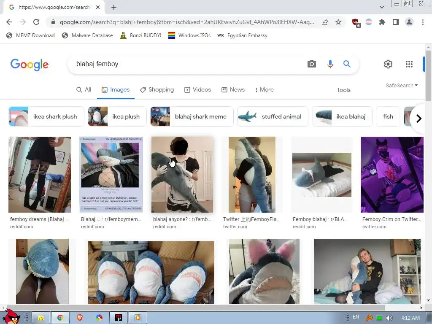Open the MEMZ Download bookmark
This screenshot has width=432, height=324.
pos(30,35)
